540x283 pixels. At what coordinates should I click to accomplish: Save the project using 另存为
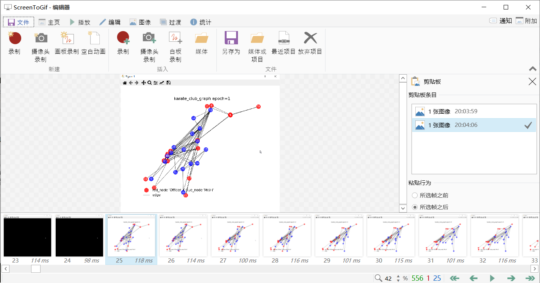[231, 45]
